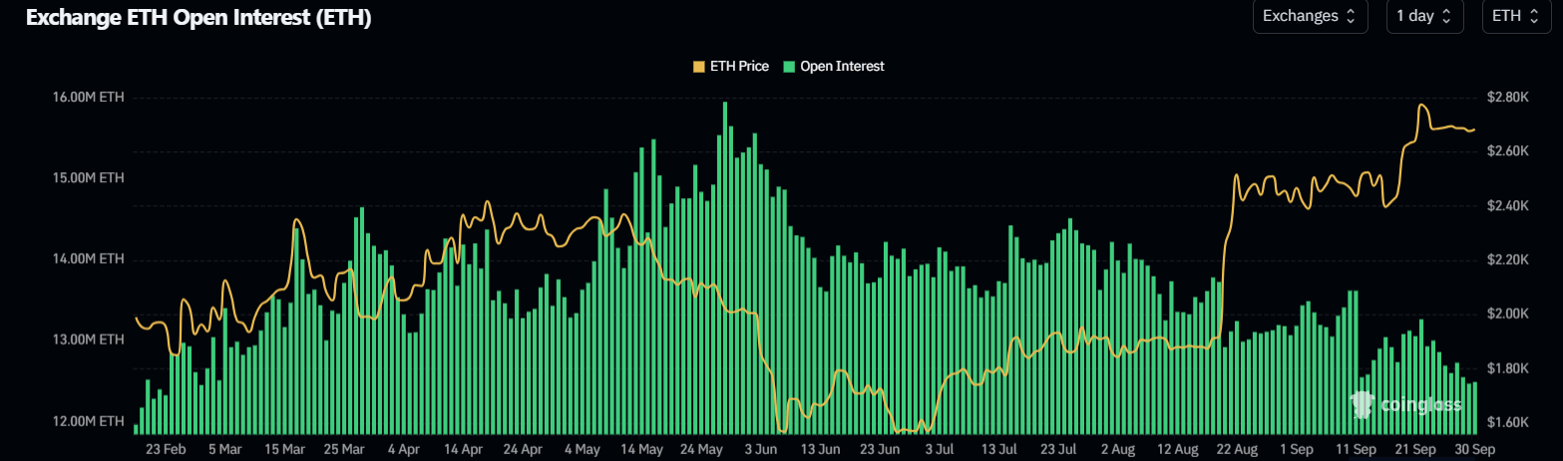Click the 13.00M ETH axis label
1563x461 pixels.
[x=89, y=340]
